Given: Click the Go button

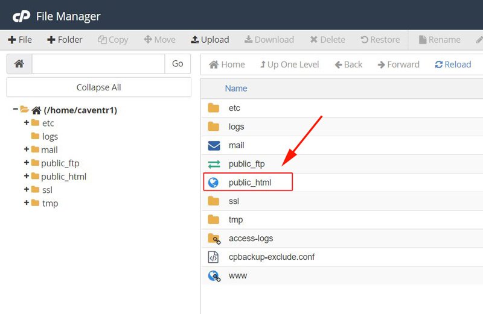Looking at the screenshot, I should 178,64.
